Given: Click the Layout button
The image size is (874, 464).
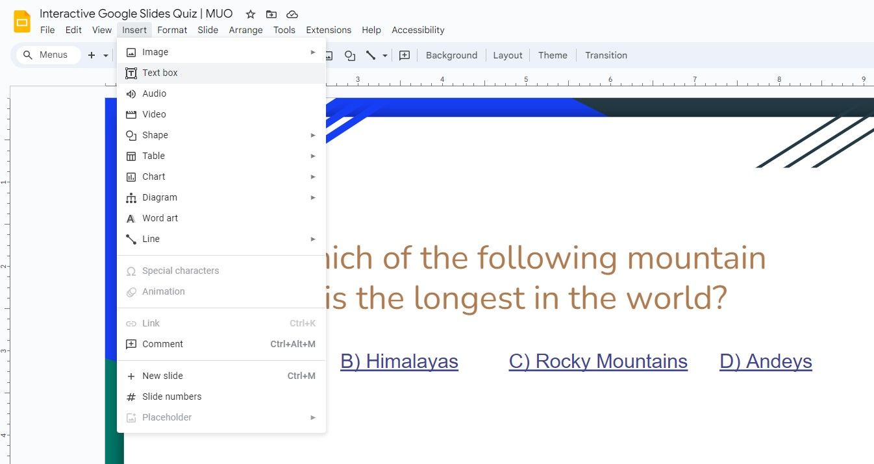Looking at the screenshot, I should 508,55.
